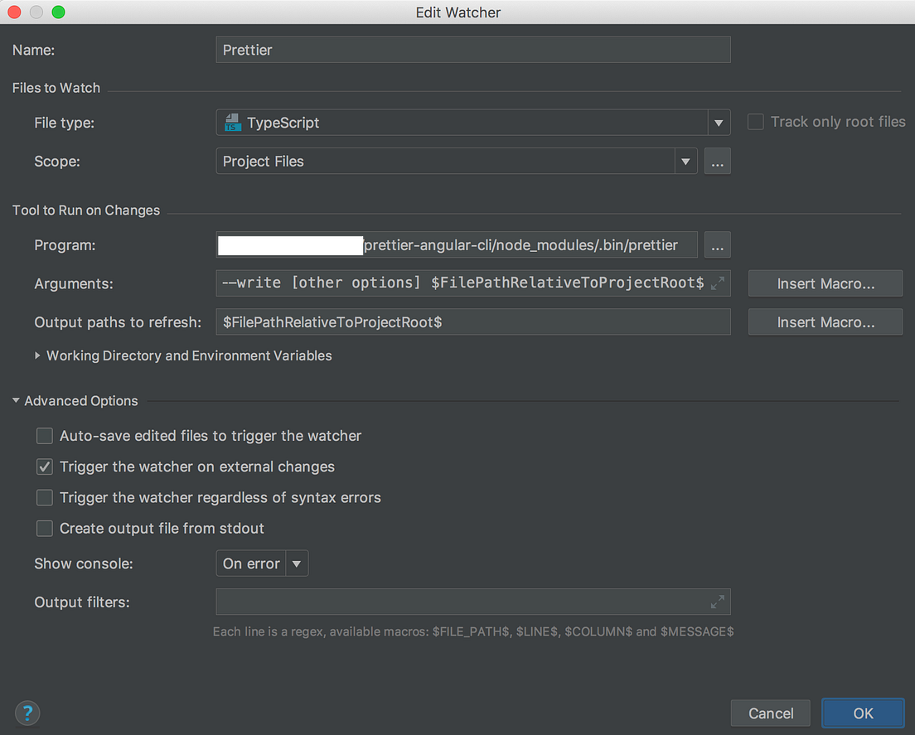The image size is (915, 735).
Task: Open the Scope dropdown
Action: 685,161
